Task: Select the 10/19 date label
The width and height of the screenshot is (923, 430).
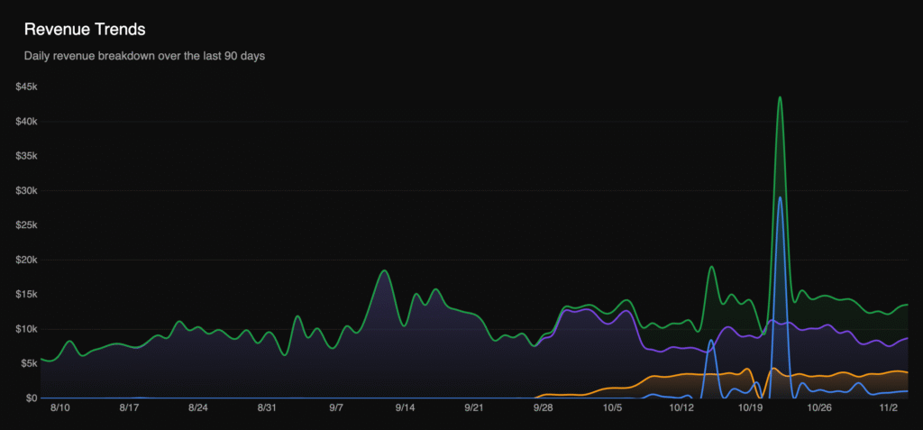Action: pos(750,408)
